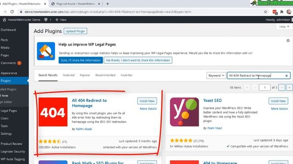
Task: Open More Details for All 404 Redirect
Action: (x=148, y=108)
